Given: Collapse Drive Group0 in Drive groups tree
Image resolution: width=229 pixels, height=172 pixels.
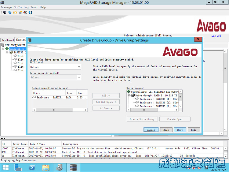Looking at the screenshot, I should [x=129, y=95].
